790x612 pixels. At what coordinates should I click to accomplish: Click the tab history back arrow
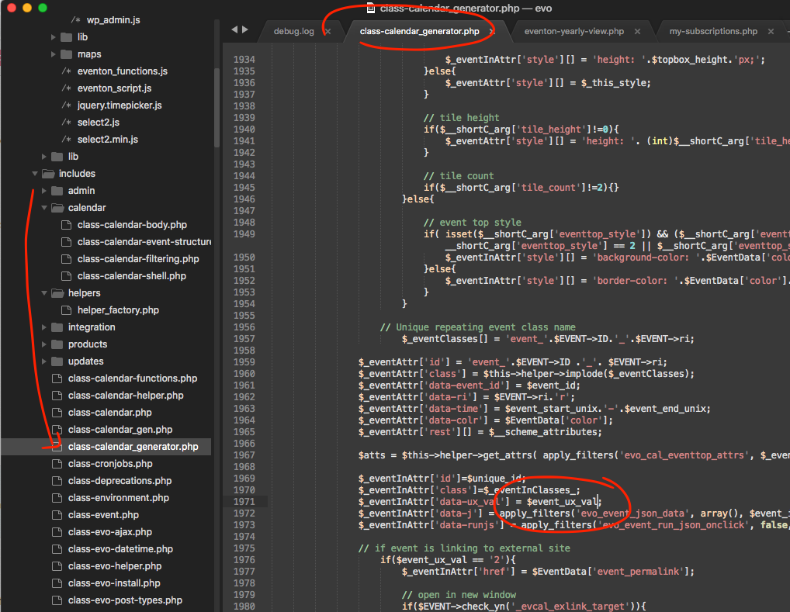(x=234, y=29)
